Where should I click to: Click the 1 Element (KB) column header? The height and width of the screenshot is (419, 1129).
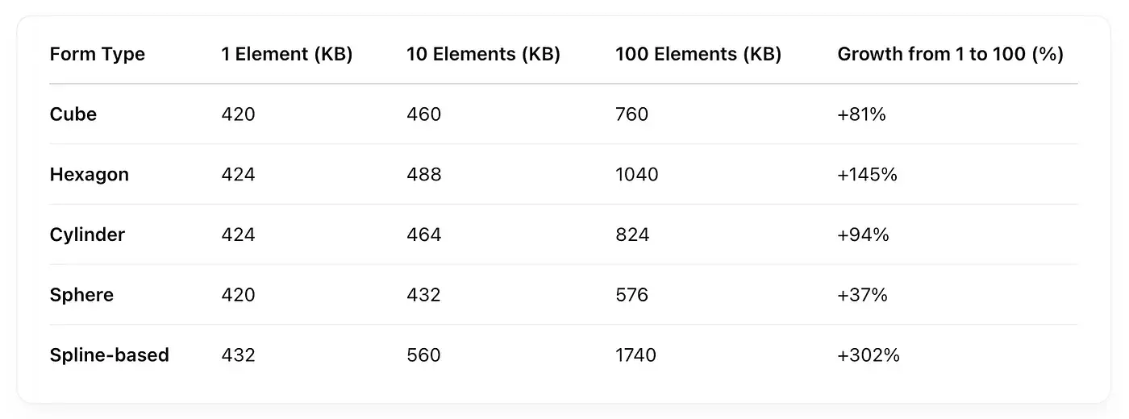[287, 54]
